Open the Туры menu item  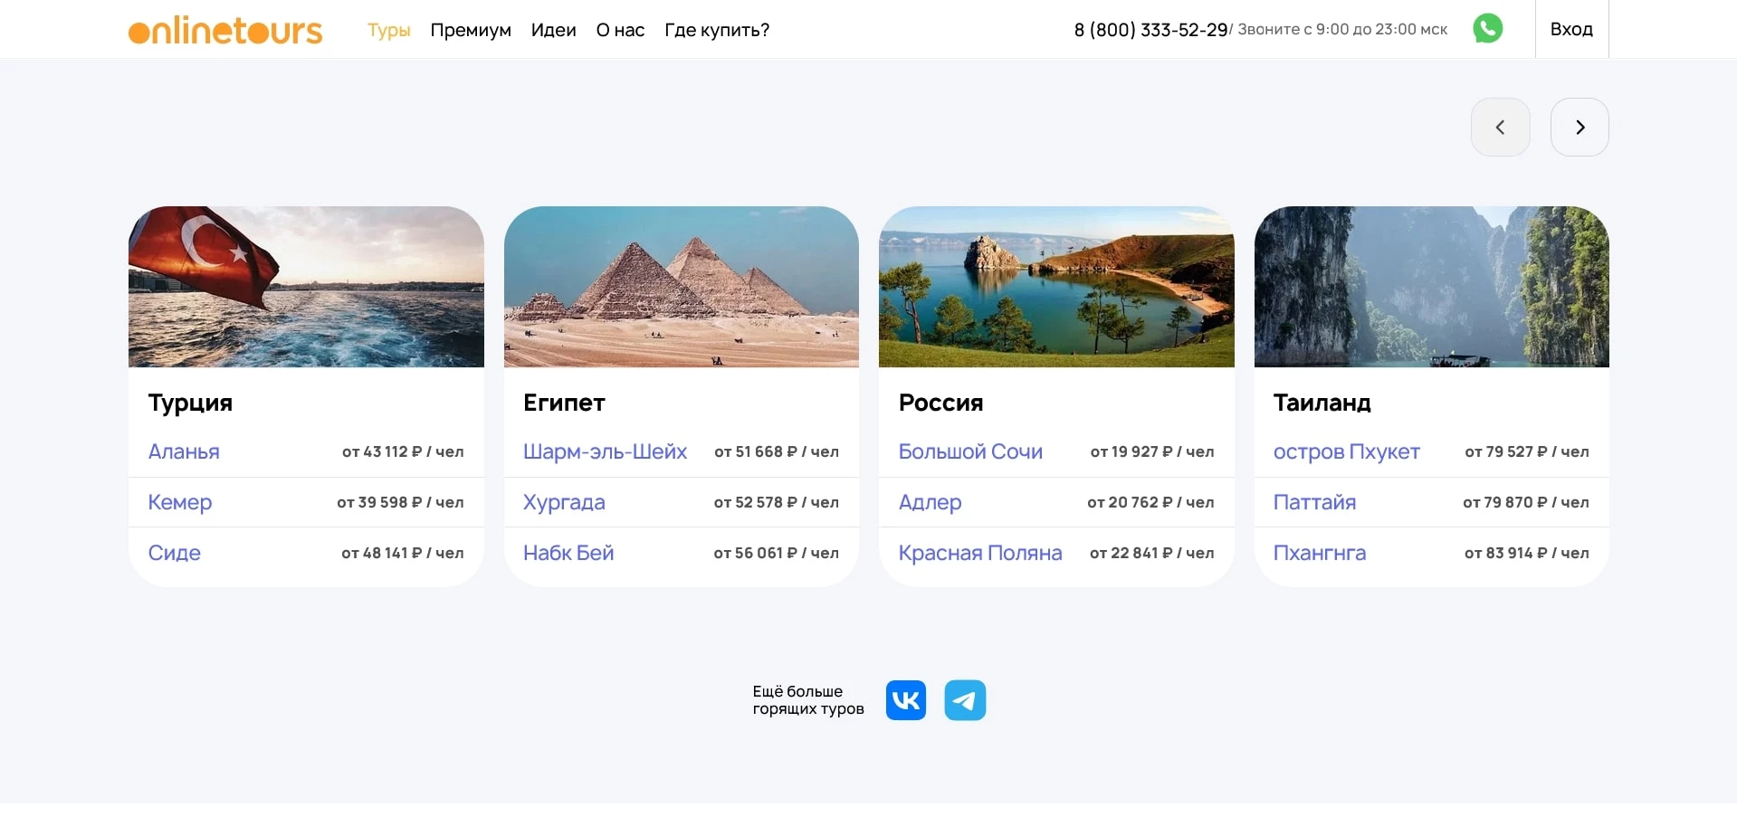point(388,30)
